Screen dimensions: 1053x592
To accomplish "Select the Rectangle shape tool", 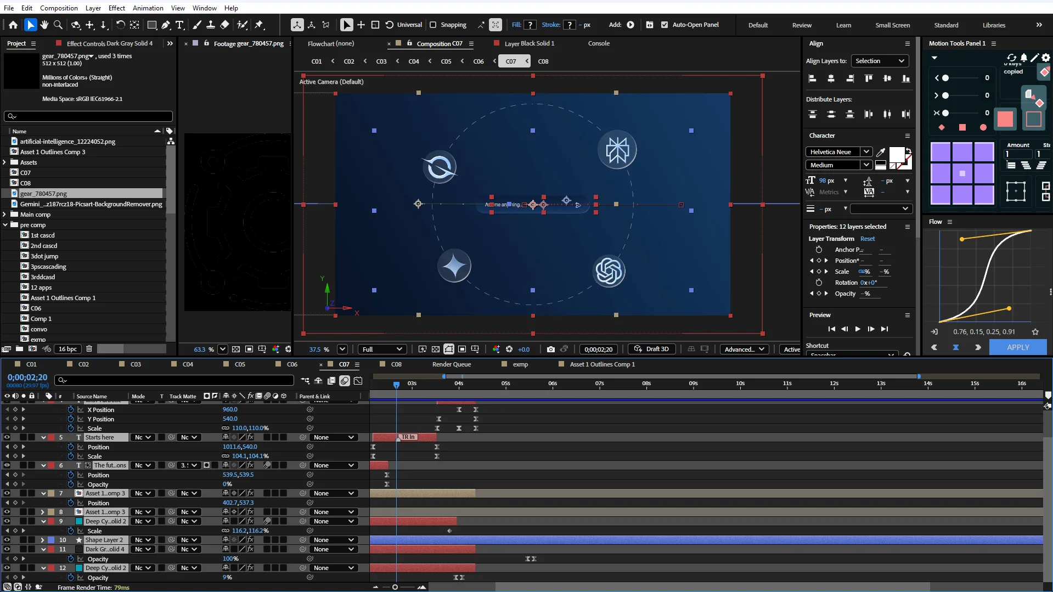I will 152,25.
